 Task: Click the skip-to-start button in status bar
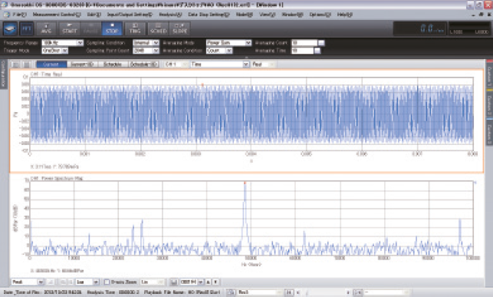pos(289,292)
